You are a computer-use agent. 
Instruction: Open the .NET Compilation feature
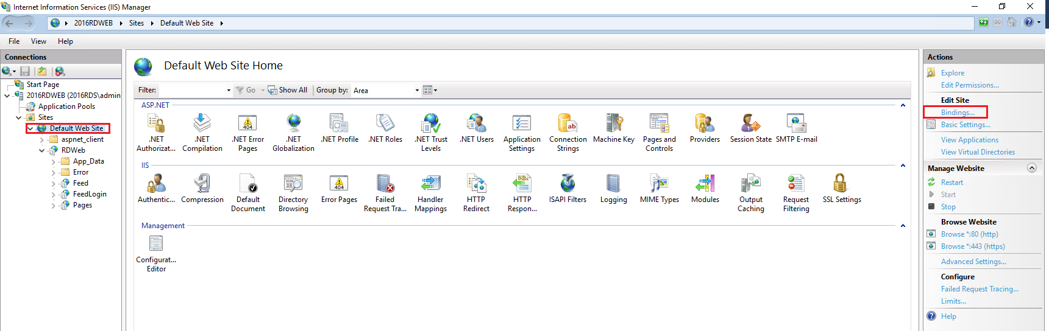tap(202, 133)
